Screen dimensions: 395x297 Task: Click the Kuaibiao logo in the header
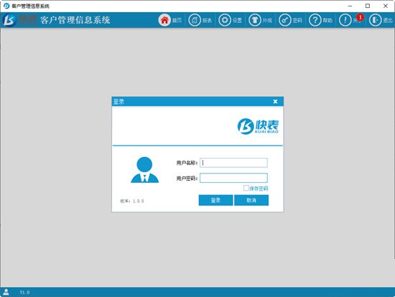[x=9, y=20]
